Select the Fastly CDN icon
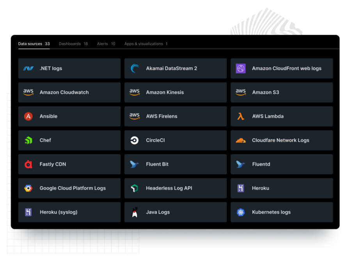351x264 pixels. [x=28, y=164]
